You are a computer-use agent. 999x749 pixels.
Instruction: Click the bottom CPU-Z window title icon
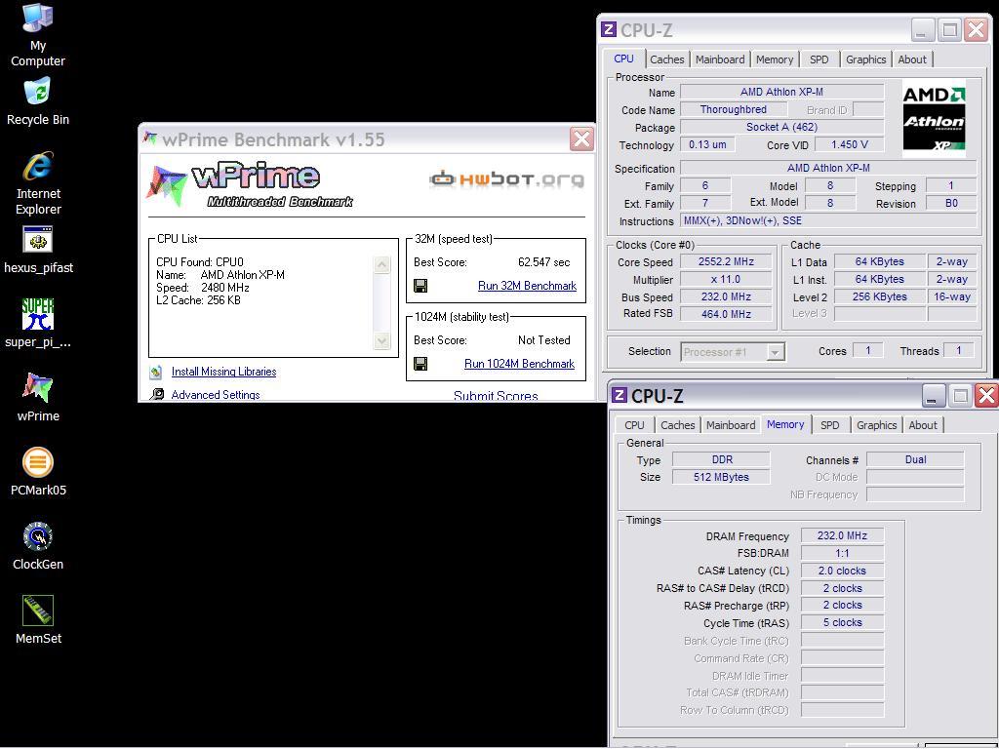619,396
